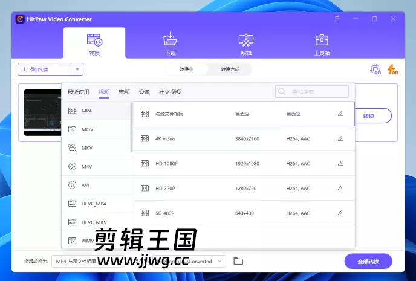Open the 编辑 (Edit) tab
416x281 pixels.
tap(246, 44)
